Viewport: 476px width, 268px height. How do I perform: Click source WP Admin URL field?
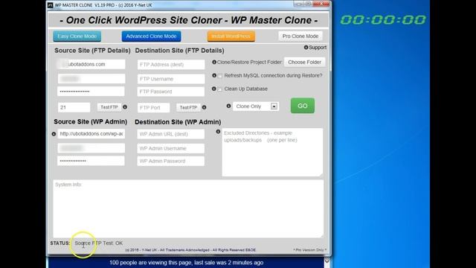tap(91, 134)
